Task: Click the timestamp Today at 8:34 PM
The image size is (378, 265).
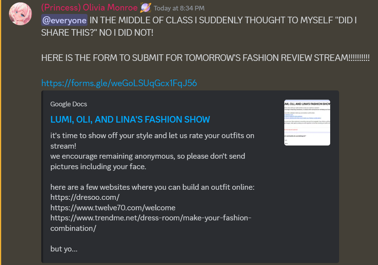Action: pos(179,8)
